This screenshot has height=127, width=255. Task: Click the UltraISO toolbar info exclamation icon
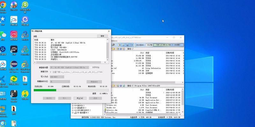click(123, 45)
